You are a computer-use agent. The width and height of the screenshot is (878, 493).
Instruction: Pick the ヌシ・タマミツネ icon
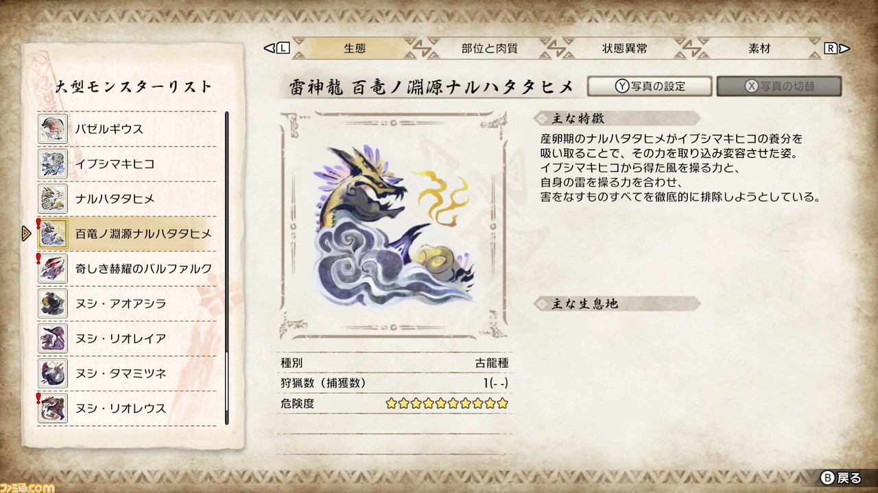[x=52, y=373]
